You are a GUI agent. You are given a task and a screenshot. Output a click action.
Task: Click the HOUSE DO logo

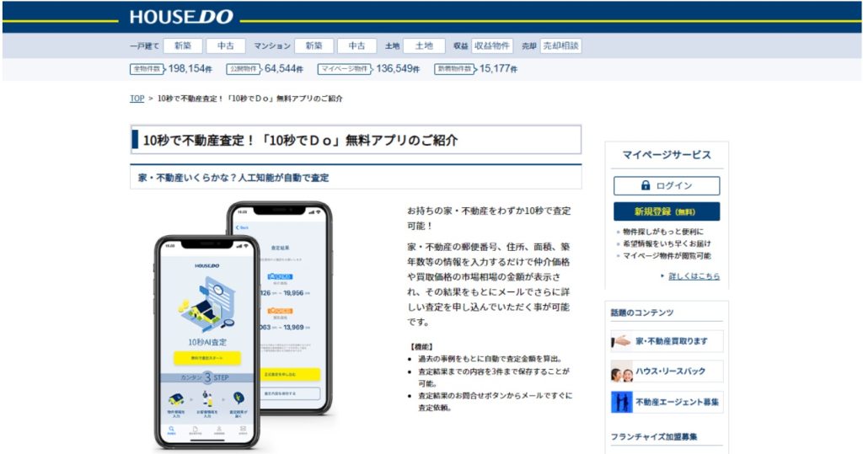coord(181,17)
